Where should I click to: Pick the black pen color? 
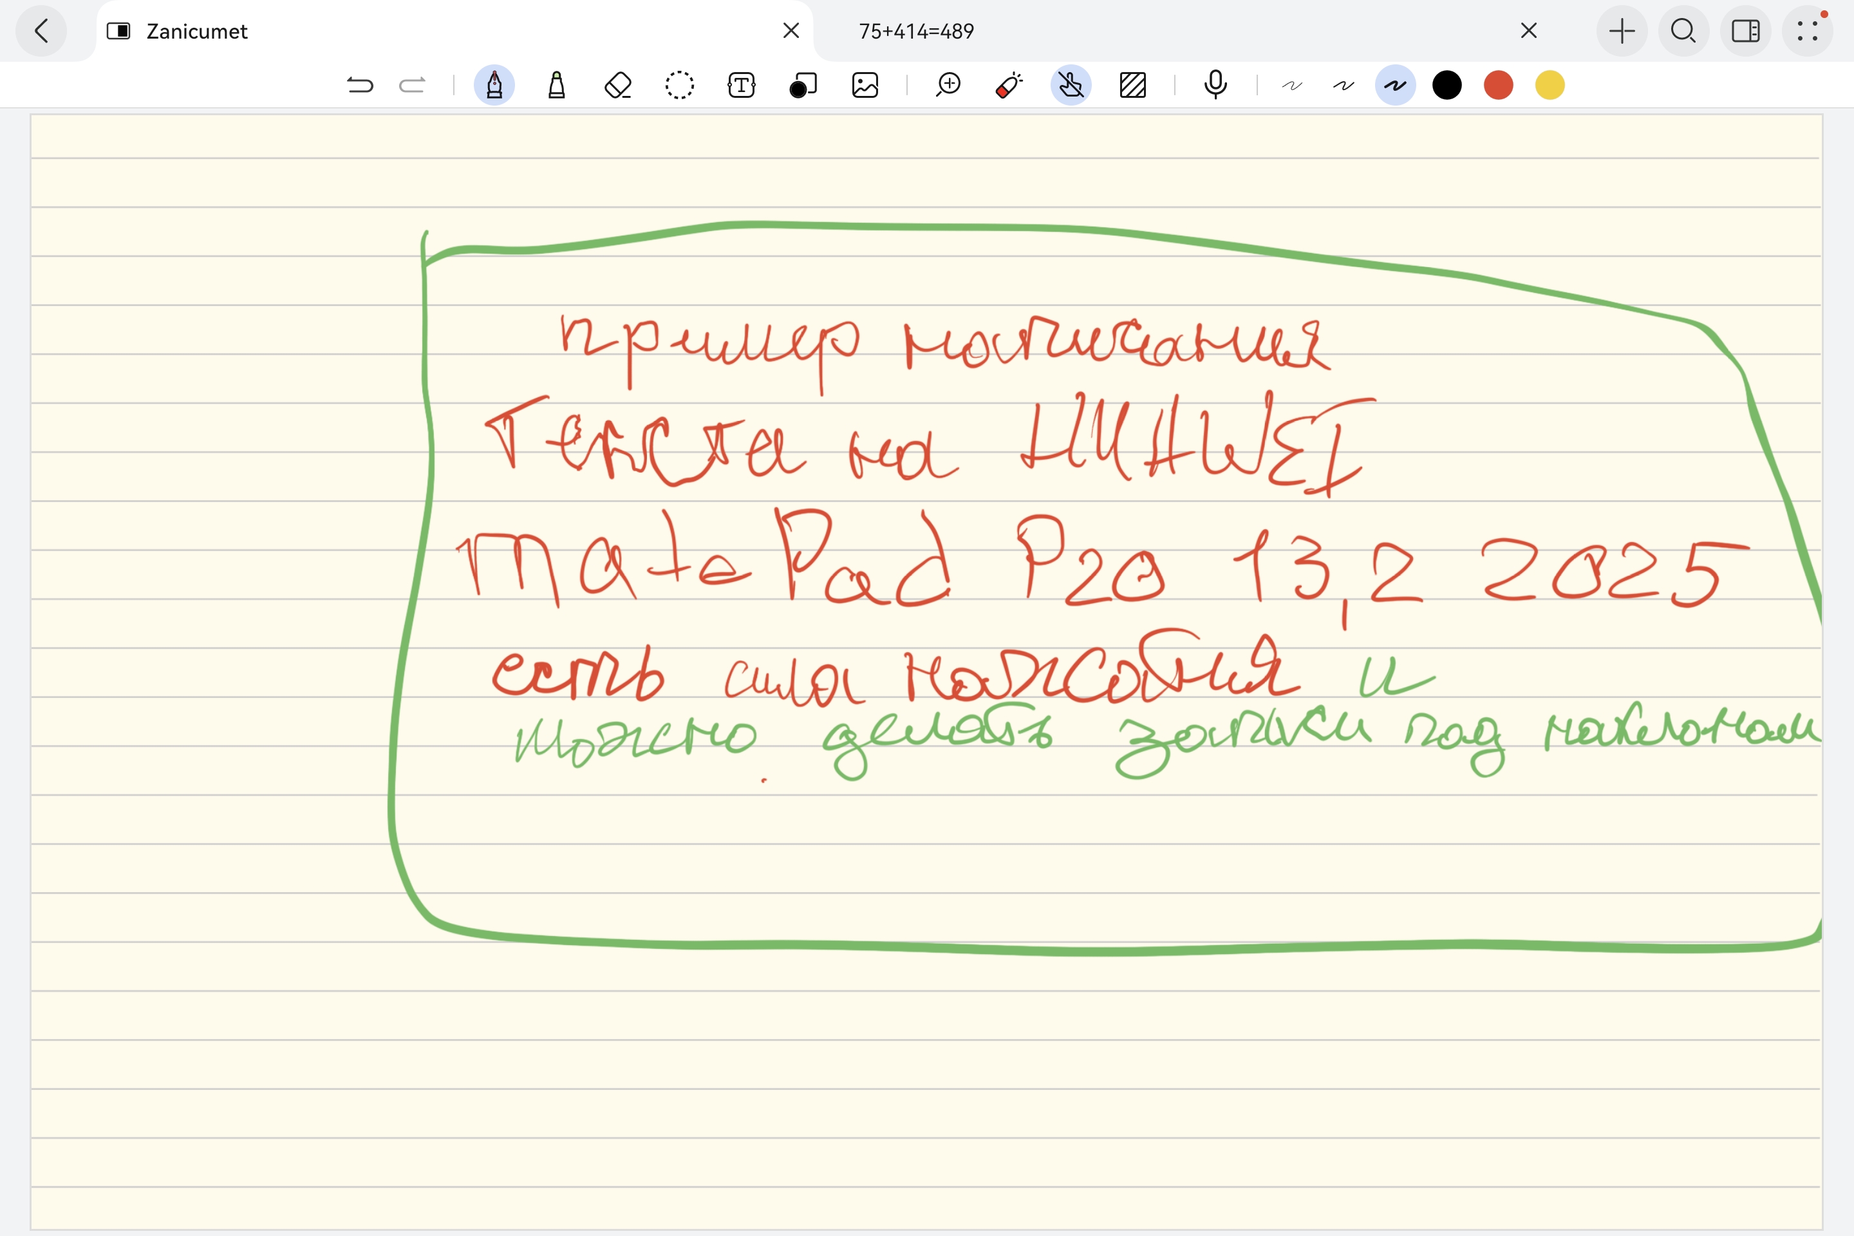pos(1447,85)
